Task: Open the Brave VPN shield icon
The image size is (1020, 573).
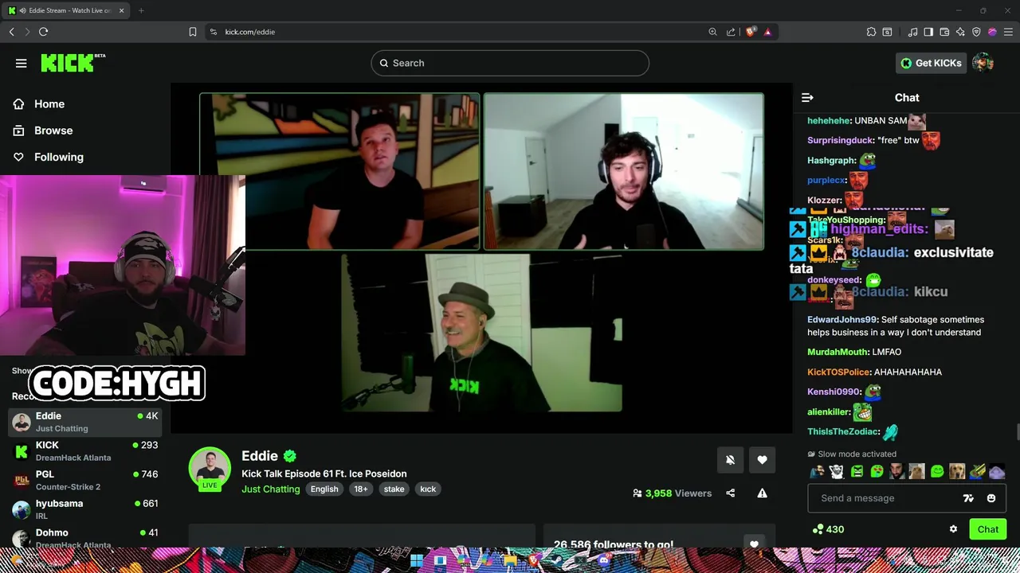Action: tap(976, 32)
